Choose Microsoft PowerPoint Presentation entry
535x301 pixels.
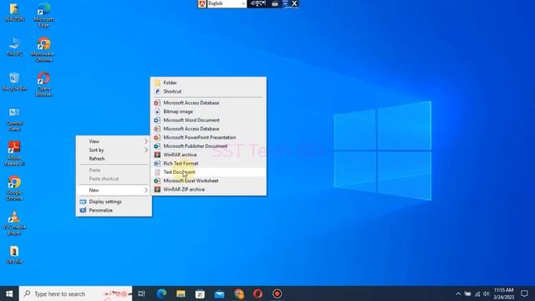[208, 137]
